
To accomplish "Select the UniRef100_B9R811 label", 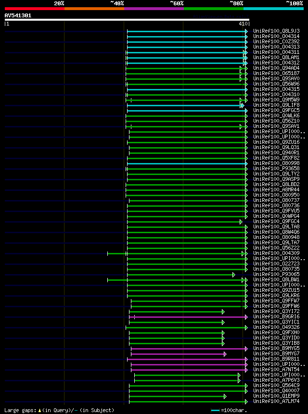I will 276,359.
